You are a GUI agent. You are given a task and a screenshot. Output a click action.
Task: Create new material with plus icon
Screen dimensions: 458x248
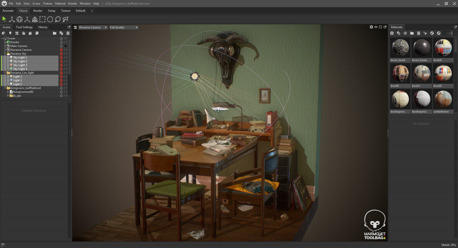pos(392,33)
